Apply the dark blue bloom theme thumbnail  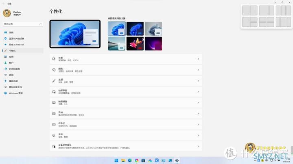[135, 29]
